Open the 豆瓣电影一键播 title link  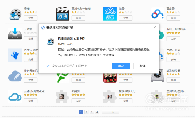tap(81, 8)
